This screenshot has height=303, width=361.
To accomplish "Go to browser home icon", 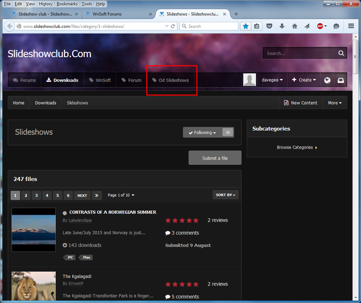I will coord(295,26).
